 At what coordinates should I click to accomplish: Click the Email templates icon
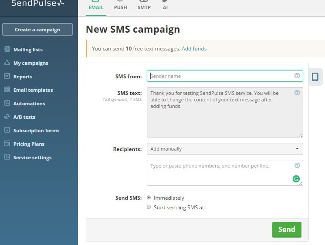[7, 90]
